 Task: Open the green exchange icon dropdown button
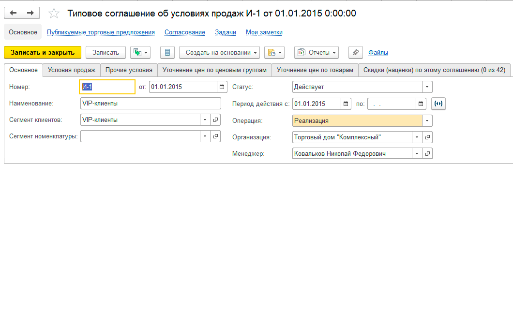(140, 52)
